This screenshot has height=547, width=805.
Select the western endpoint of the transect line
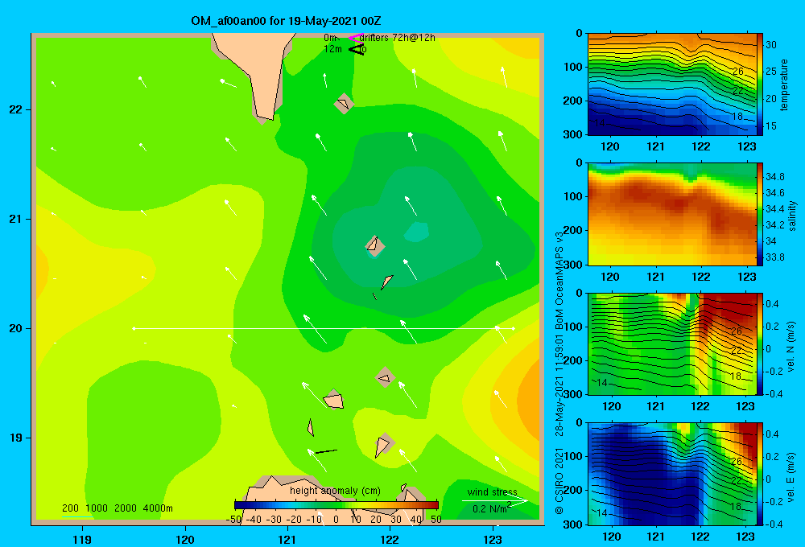(x=134, y=328)
